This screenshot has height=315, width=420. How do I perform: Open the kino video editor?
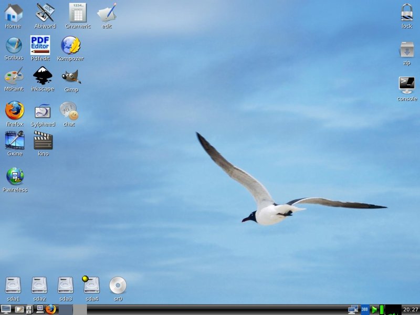click(x=43, y=141)
